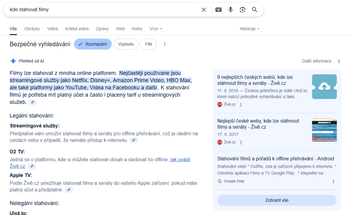Start voice search with the microphone icon
Viewport: 351px width, 215px height.
[231, 10]
